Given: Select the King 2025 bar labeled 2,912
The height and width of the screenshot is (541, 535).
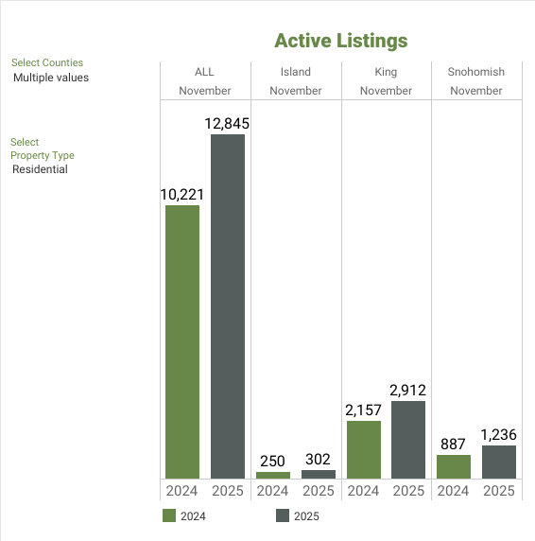Looking at the screenshot, I should [408, 440].
